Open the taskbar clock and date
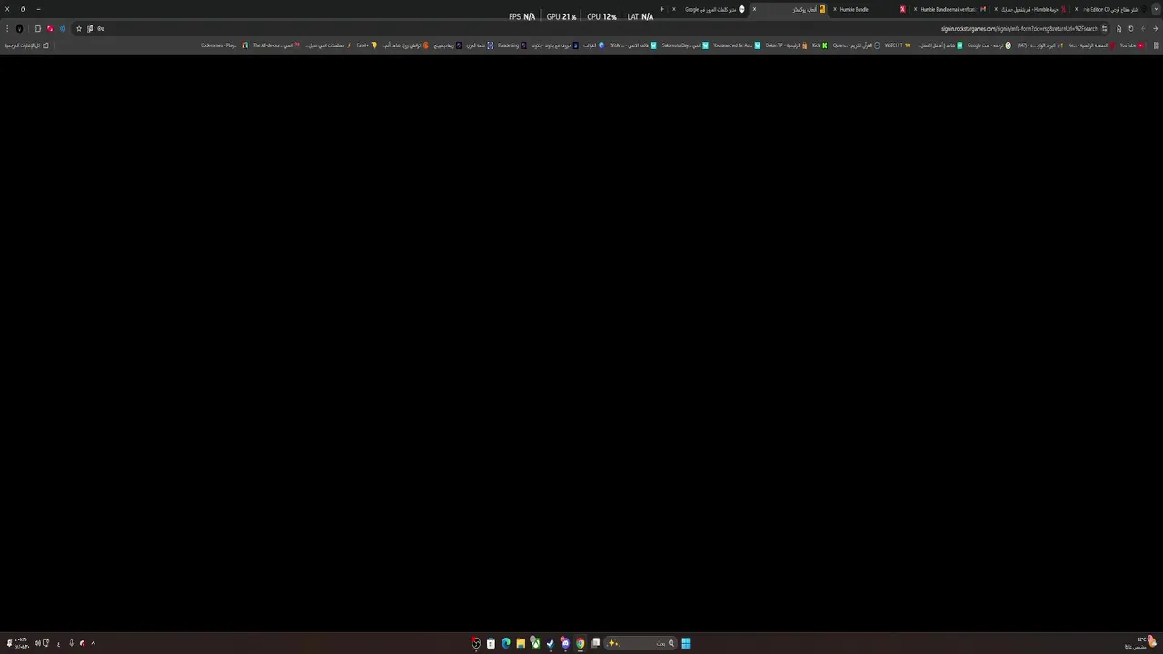Screen dimensions: 1163x654 pos(21,643)
